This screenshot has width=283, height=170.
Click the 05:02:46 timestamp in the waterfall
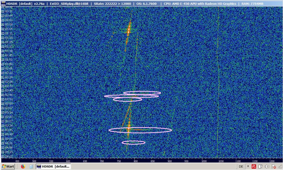click(x=7, y=95)
